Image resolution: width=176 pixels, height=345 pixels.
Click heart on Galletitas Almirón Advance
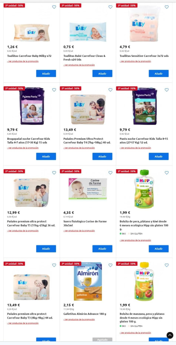pos(110,265)
